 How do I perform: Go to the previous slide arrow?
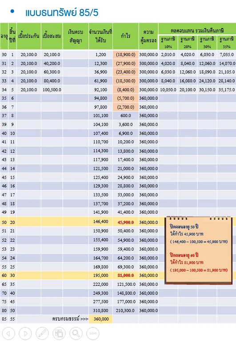coord(8,333)
